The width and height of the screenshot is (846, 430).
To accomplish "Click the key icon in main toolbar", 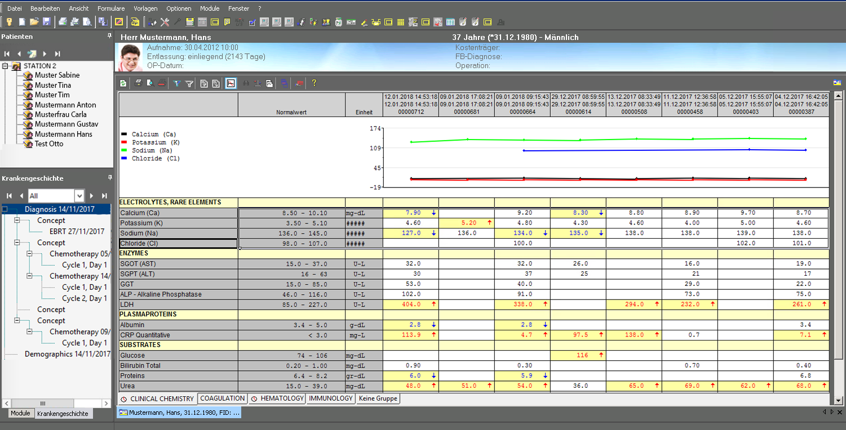I will [10, 22].
